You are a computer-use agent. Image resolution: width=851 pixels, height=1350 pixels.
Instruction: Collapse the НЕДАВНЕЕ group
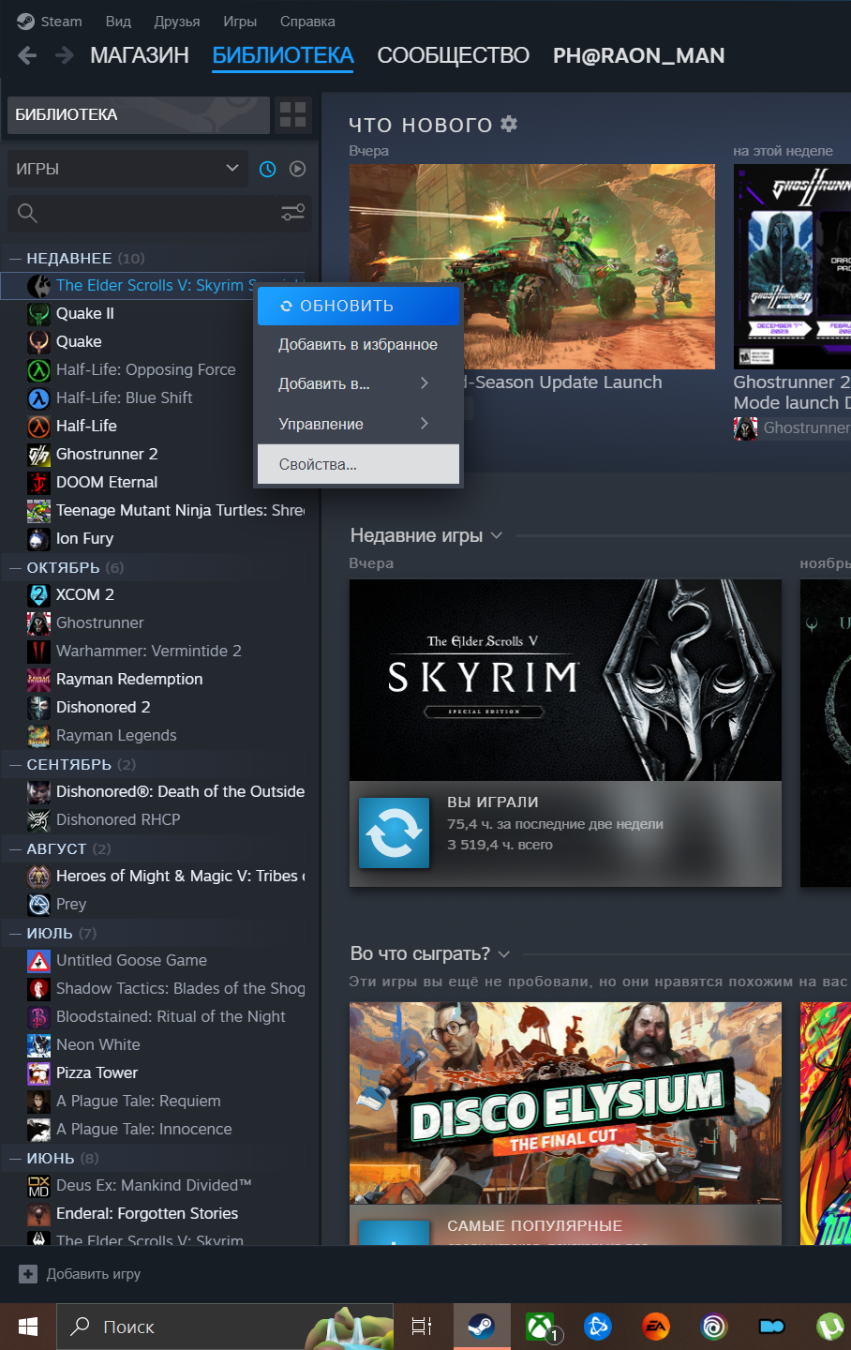coord(15,258)
